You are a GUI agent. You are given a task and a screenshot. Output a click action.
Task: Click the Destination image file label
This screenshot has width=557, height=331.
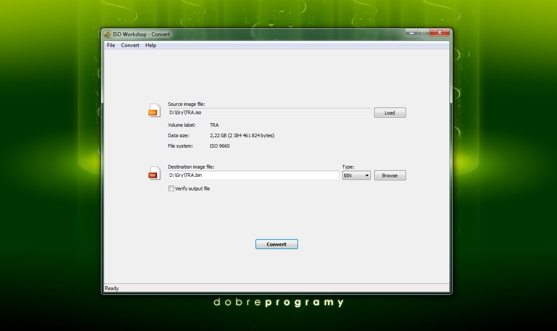[191, 167]
